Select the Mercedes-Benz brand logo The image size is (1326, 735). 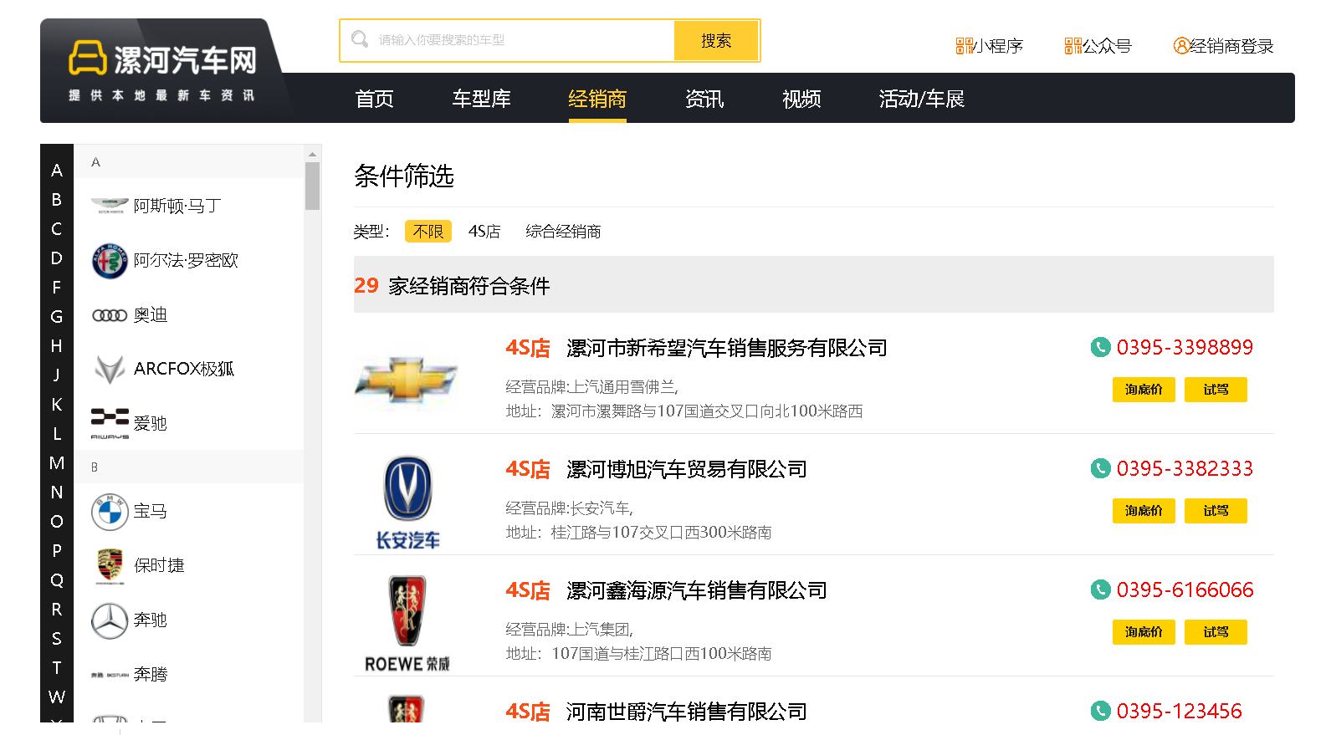(110, 620)
